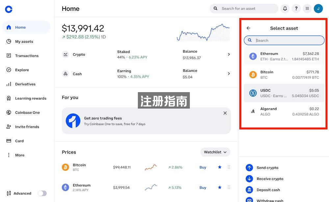This screenshot has width=329, height=202.
Task: Click the 4.35% APY earning value
Action: pos(139,77)
